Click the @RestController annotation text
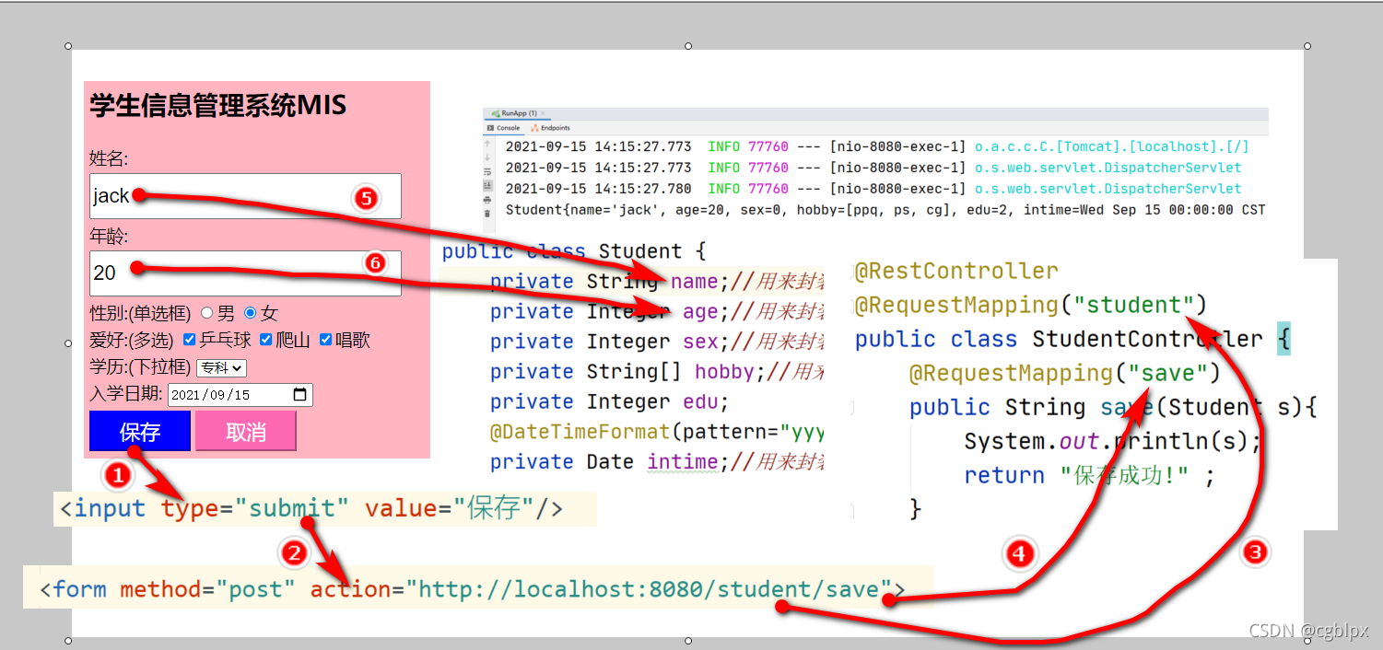Image resolution: width=1383 pixels, height=650 pixels. 956,271
